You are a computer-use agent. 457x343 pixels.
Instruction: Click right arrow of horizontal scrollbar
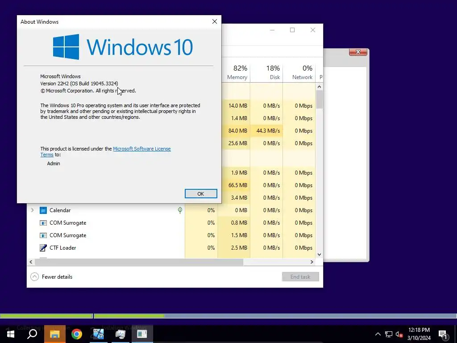(x=312, y=262)
